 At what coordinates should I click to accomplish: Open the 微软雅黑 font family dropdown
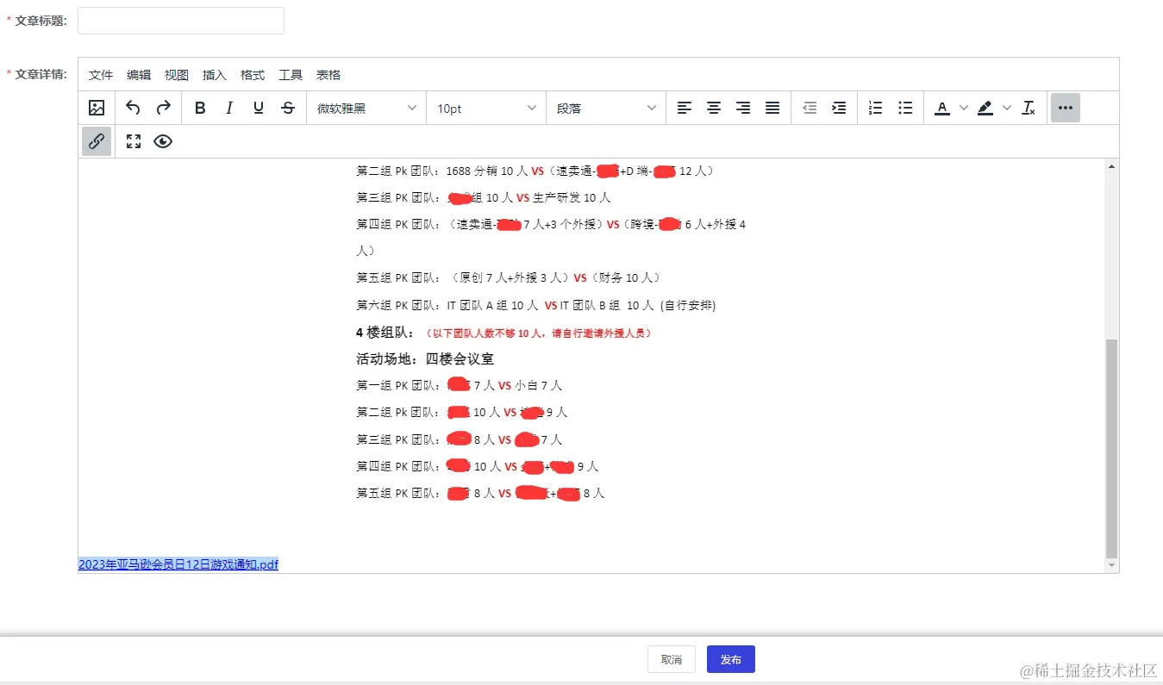(366, 108)
